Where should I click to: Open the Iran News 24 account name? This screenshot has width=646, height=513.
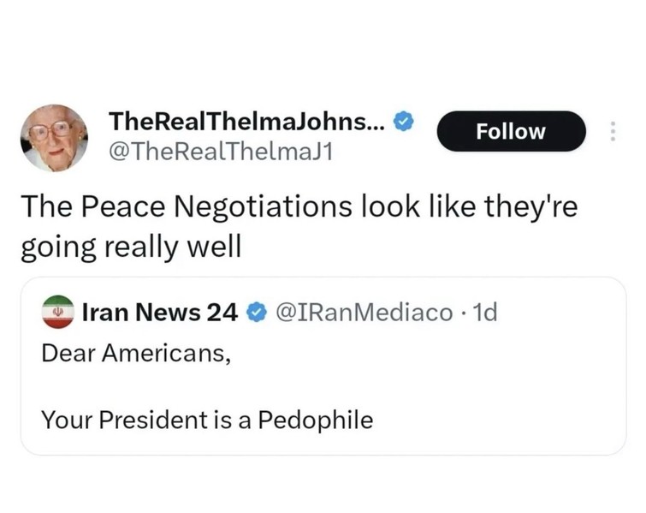coord(160,313)
